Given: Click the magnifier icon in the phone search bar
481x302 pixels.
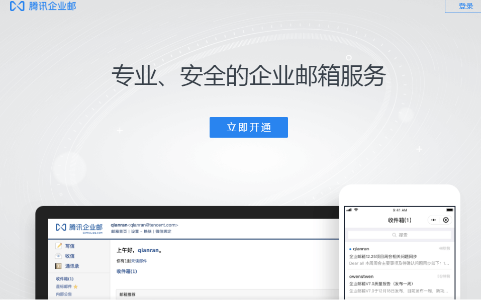Looking at the screenshot, I should click(x=394, y=235).
